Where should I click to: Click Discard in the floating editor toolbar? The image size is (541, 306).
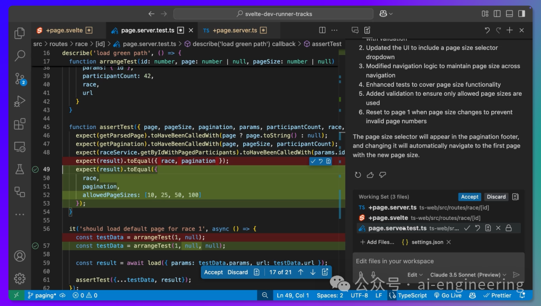[x=237, y=272]
